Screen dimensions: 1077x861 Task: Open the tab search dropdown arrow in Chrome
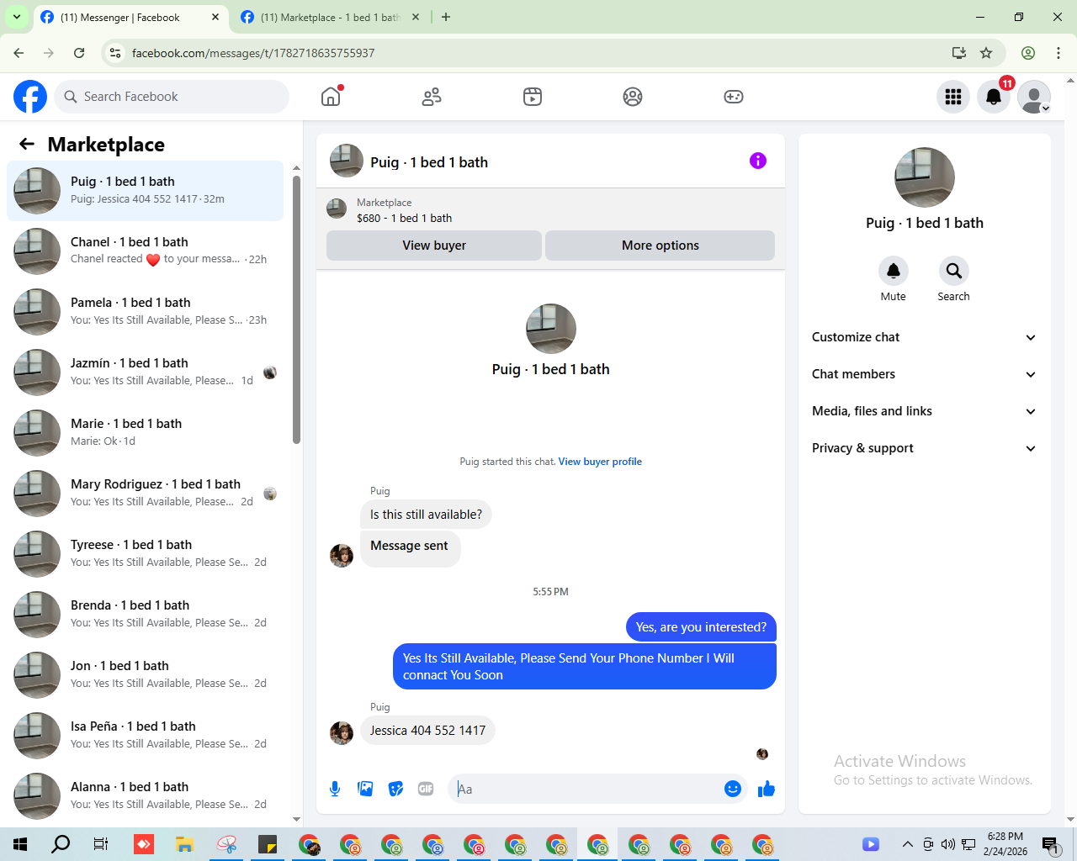pos(17,17)
